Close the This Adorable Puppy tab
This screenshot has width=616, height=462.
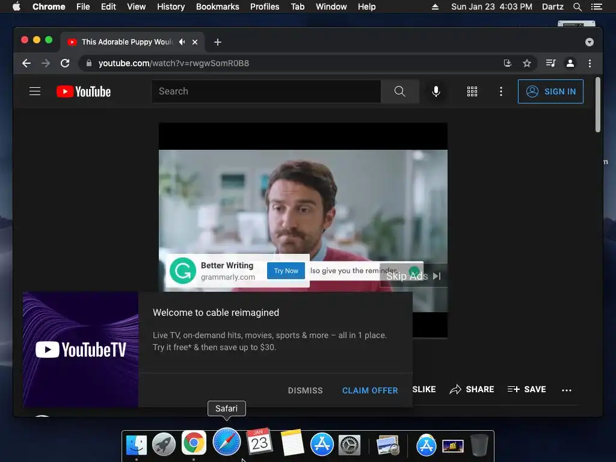point(195,42)
